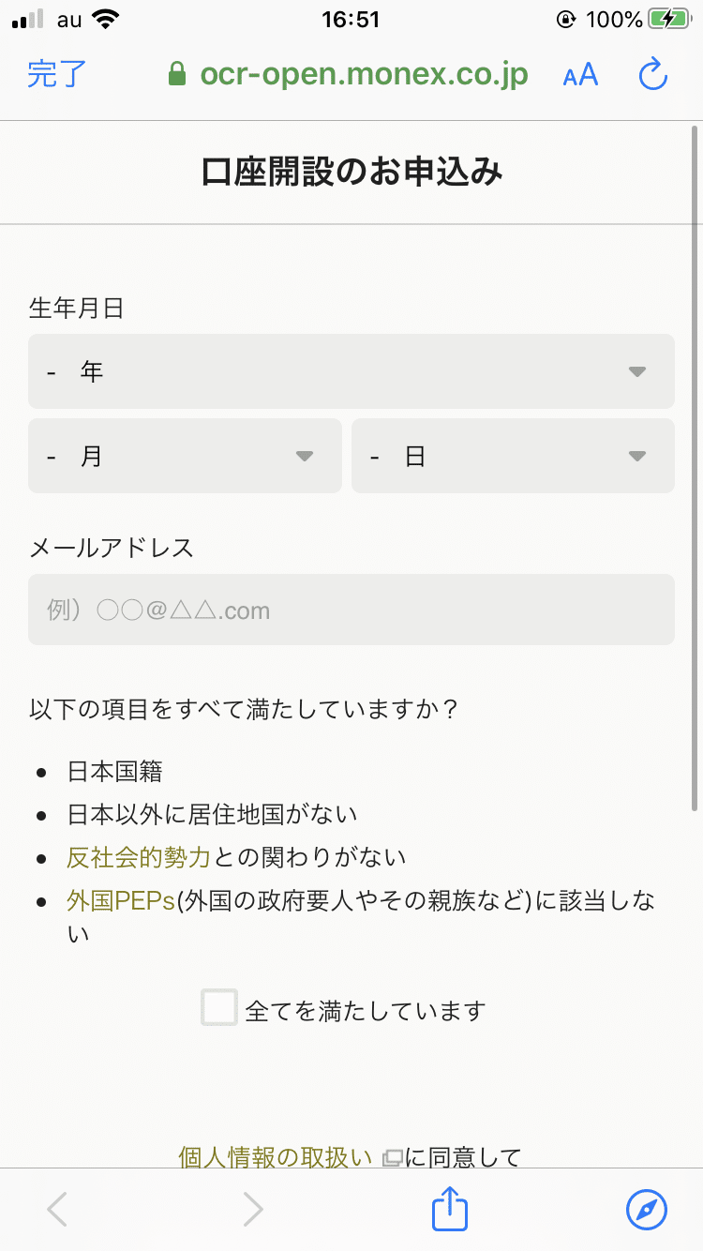Reload the page with the refresh icon
This screenshot has height=1251, width=703.
[651, 75]
